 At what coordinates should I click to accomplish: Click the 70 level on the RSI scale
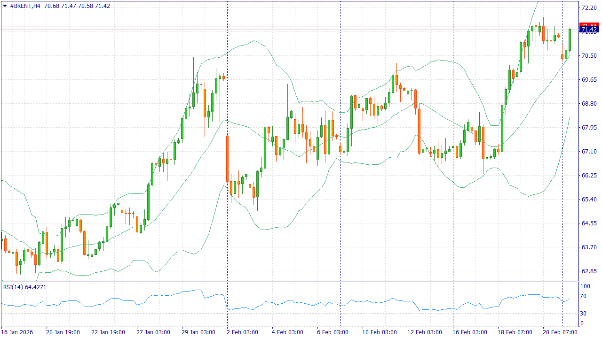[582, 296]
